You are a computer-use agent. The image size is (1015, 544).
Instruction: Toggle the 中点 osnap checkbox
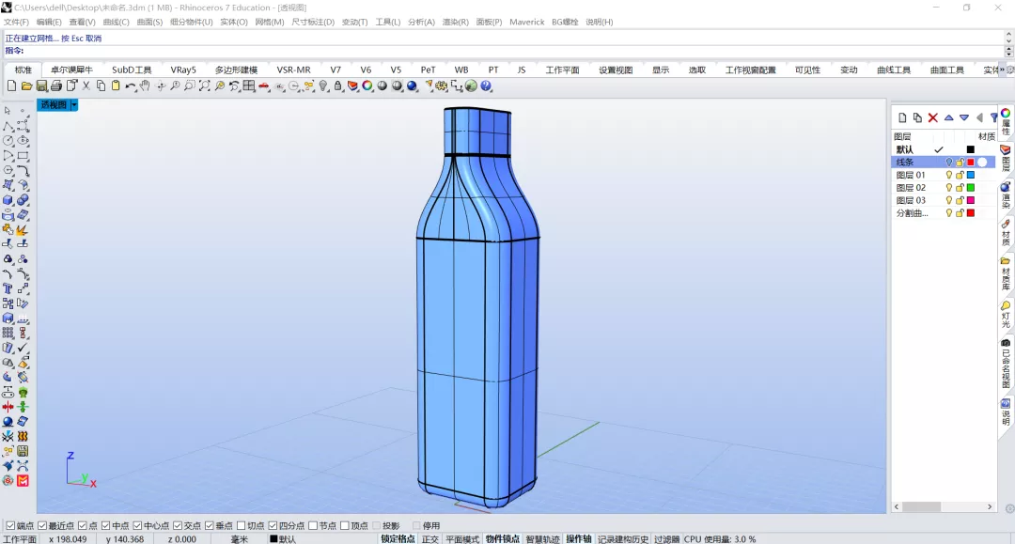[105, 526]
